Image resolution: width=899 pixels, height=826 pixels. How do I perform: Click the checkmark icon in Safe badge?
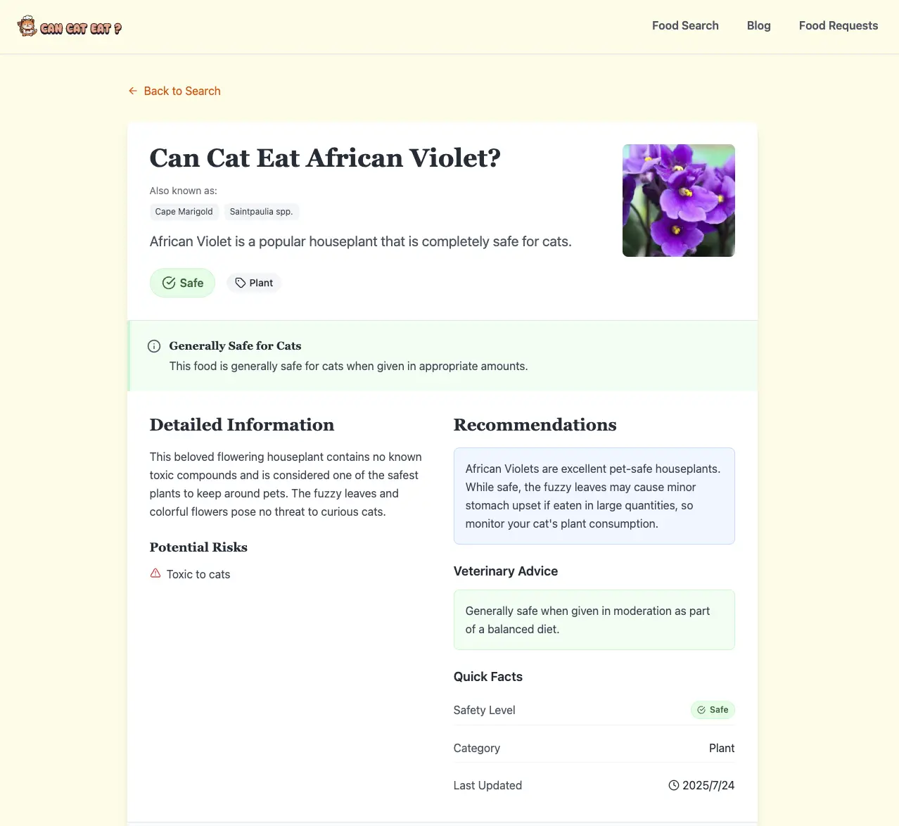pos(169,283)
